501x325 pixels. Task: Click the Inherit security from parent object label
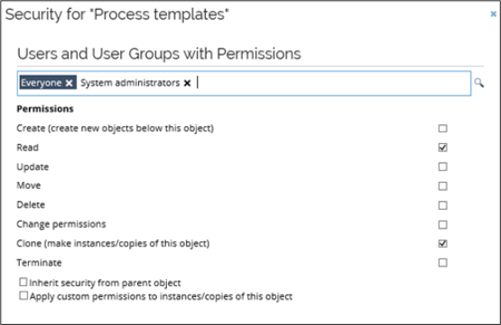(x=105, y=283)
